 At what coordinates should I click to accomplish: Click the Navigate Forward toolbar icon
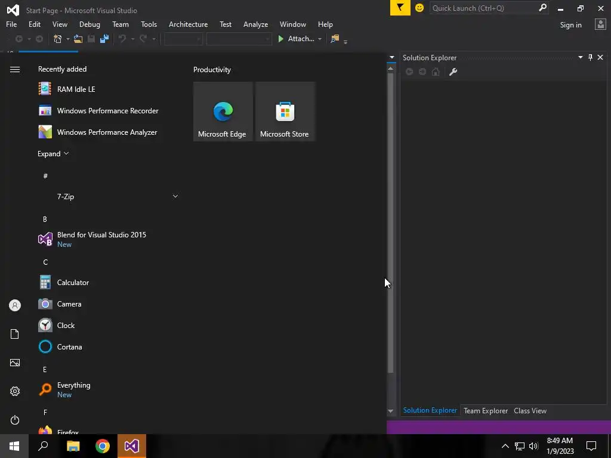click(39, 39)
